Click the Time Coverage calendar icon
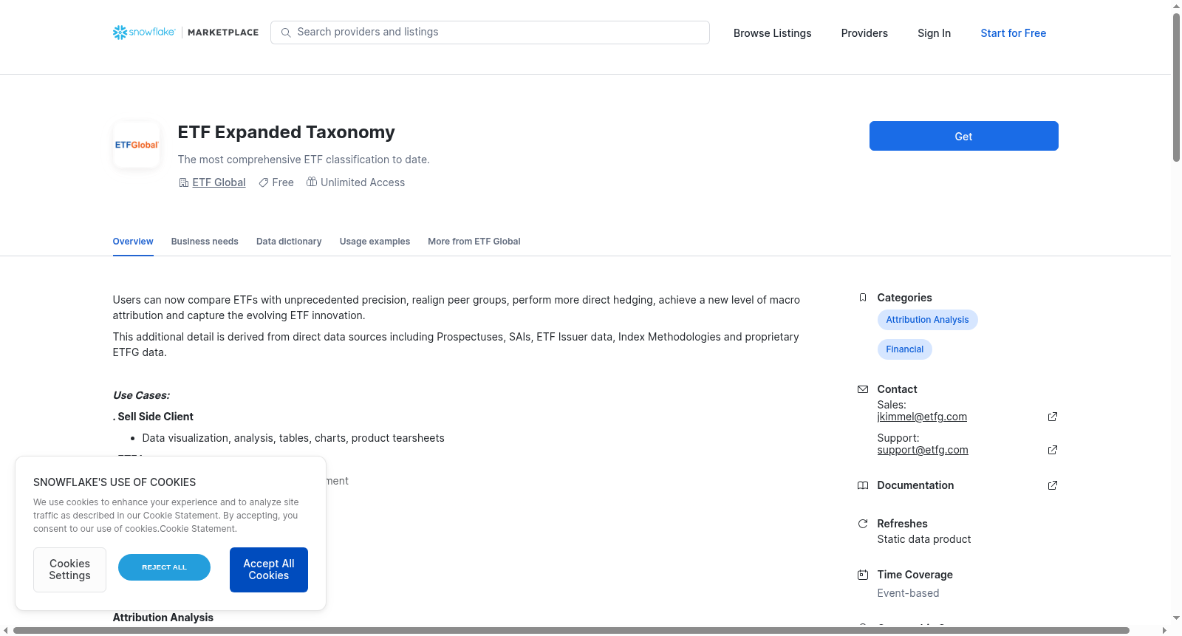1182x636 pixels. [863, 575]
